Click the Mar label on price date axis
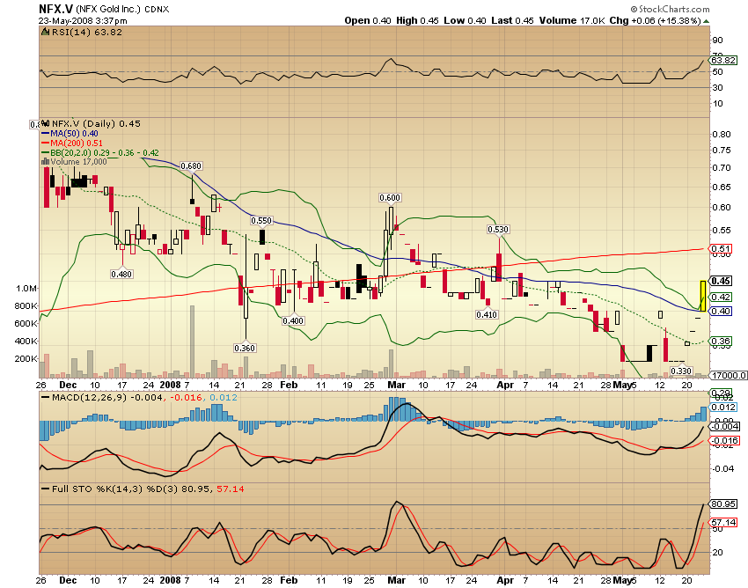Viewport: 748px width, 588px height. (396, 385)
